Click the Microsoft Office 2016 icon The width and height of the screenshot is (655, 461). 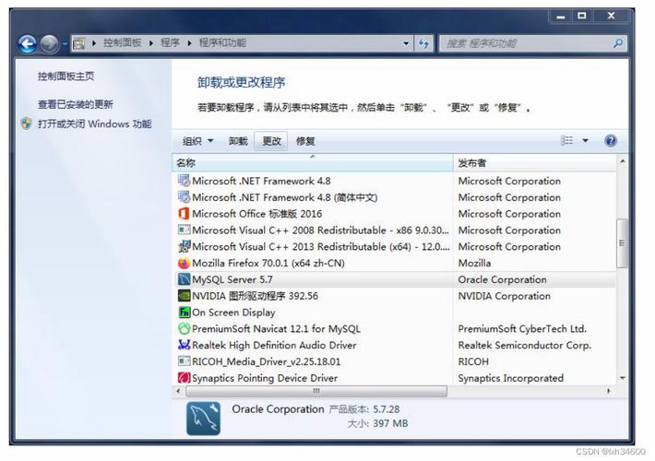click(x=184, y=213)
